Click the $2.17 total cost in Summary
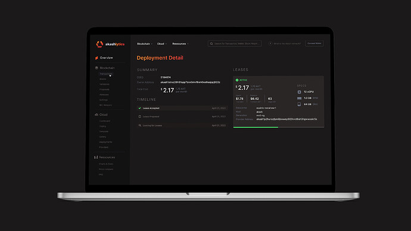 tap(167, 90)
